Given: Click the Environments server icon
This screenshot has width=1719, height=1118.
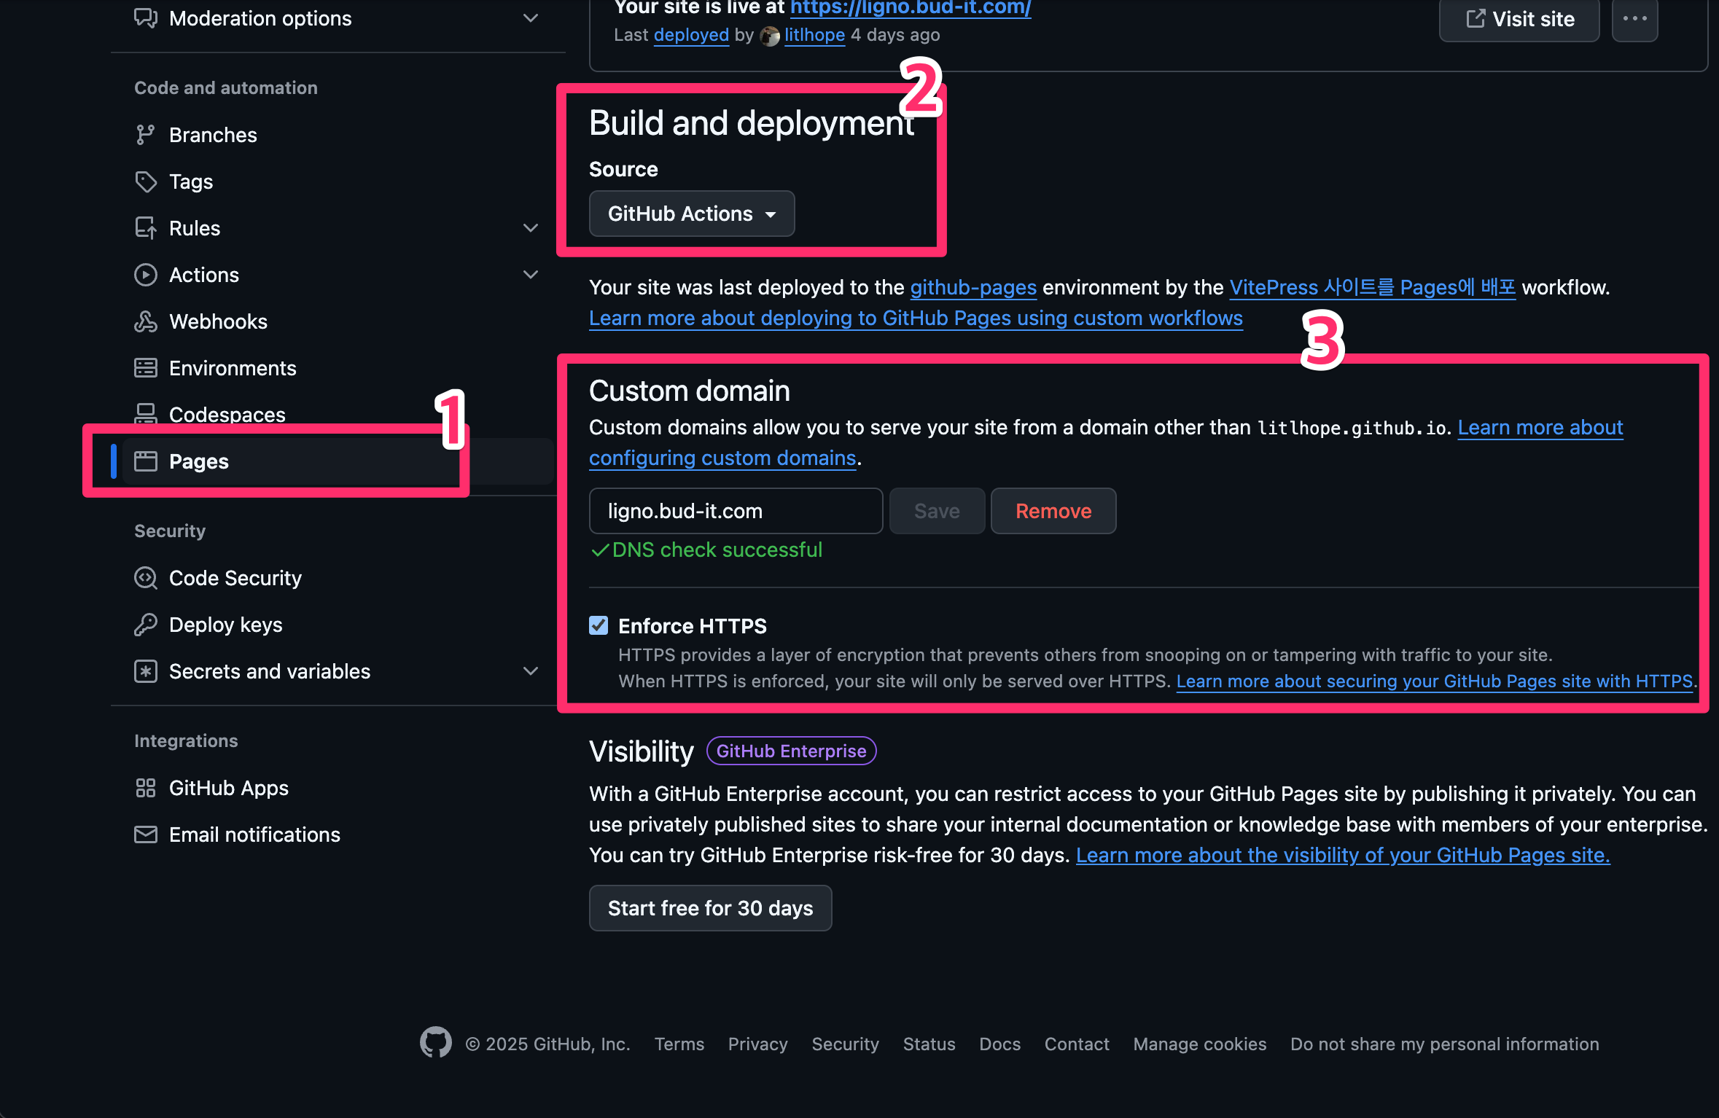Looking at the screenshot, I should pyautogui.click(x=145, y=368).
